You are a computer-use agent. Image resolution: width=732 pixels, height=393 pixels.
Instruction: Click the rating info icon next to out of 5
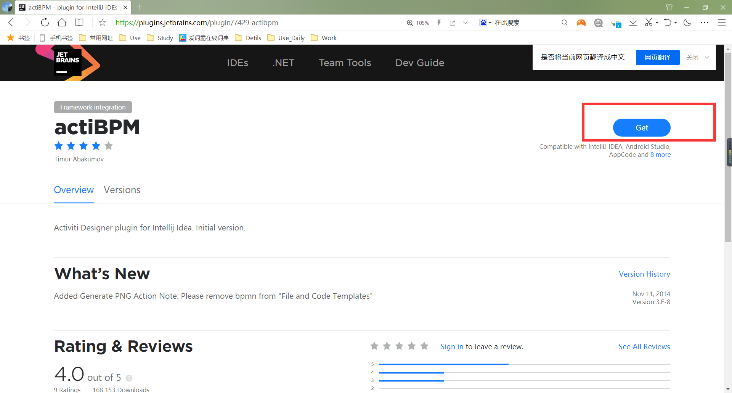129,378
